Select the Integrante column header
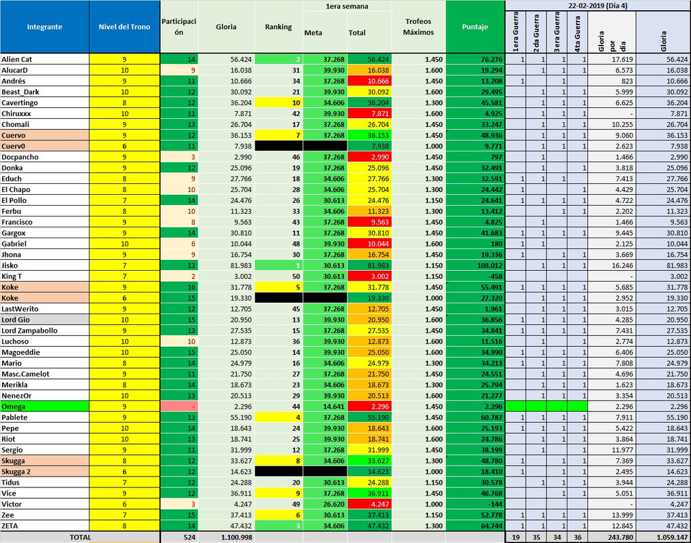 (x=45, y=27)
